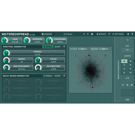Click the Attack value field 50.0%
The height and width of the screenshot is (135, 135).
tap(84, 49)
